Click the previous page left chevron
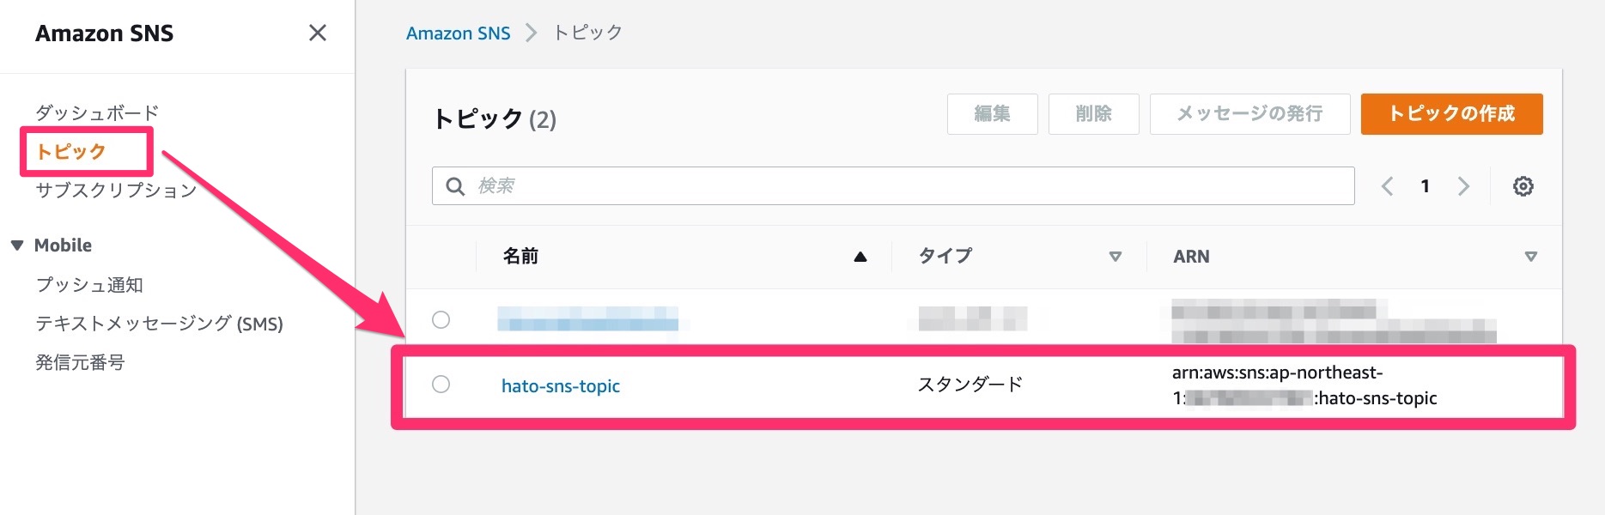The height and width of the screenshot is (515, 1605). pyautogui.click(x=1388, y=185)
